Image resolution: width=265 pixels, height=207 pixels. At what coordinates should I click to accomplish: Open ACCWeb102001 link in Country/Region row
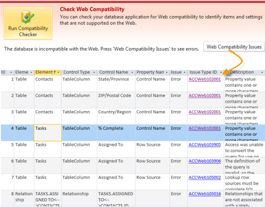[205, 112]
